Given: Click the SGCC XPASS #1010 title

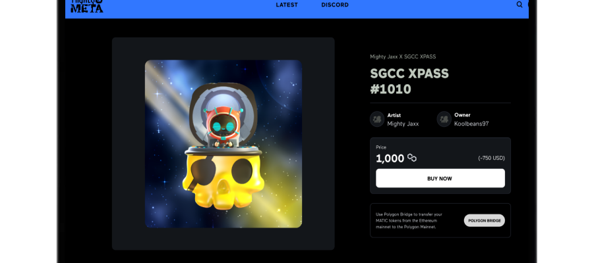Looking at the screenshot, I should (x=409, y=82).
